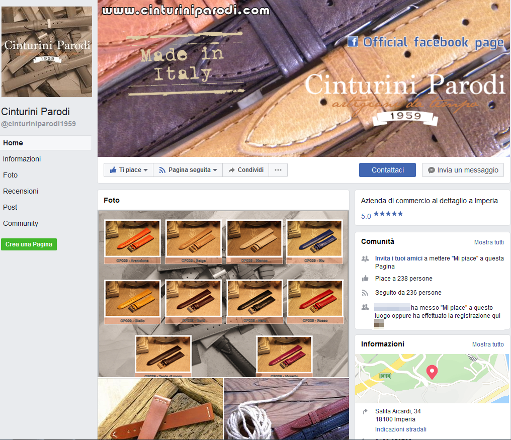Click the Comunità section heading
Image resolution: width=511 pixels, height=440 pixels.
click(377, 241)
